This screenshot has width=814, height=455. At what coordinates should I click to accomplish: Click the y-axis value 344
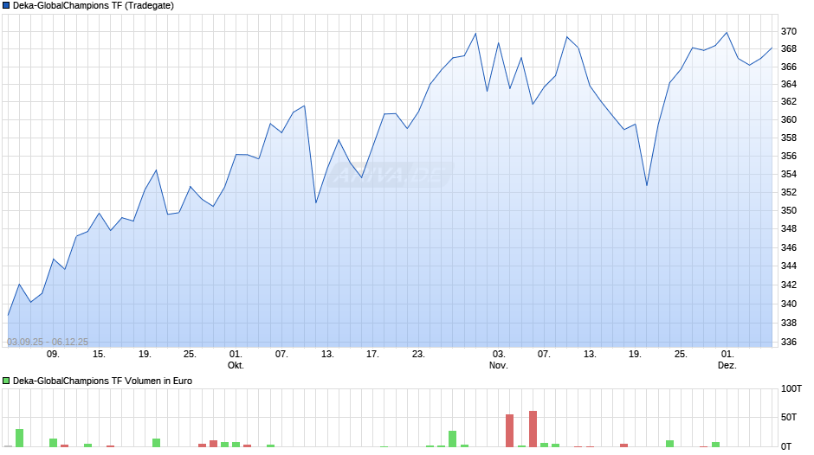click(789, 266)
